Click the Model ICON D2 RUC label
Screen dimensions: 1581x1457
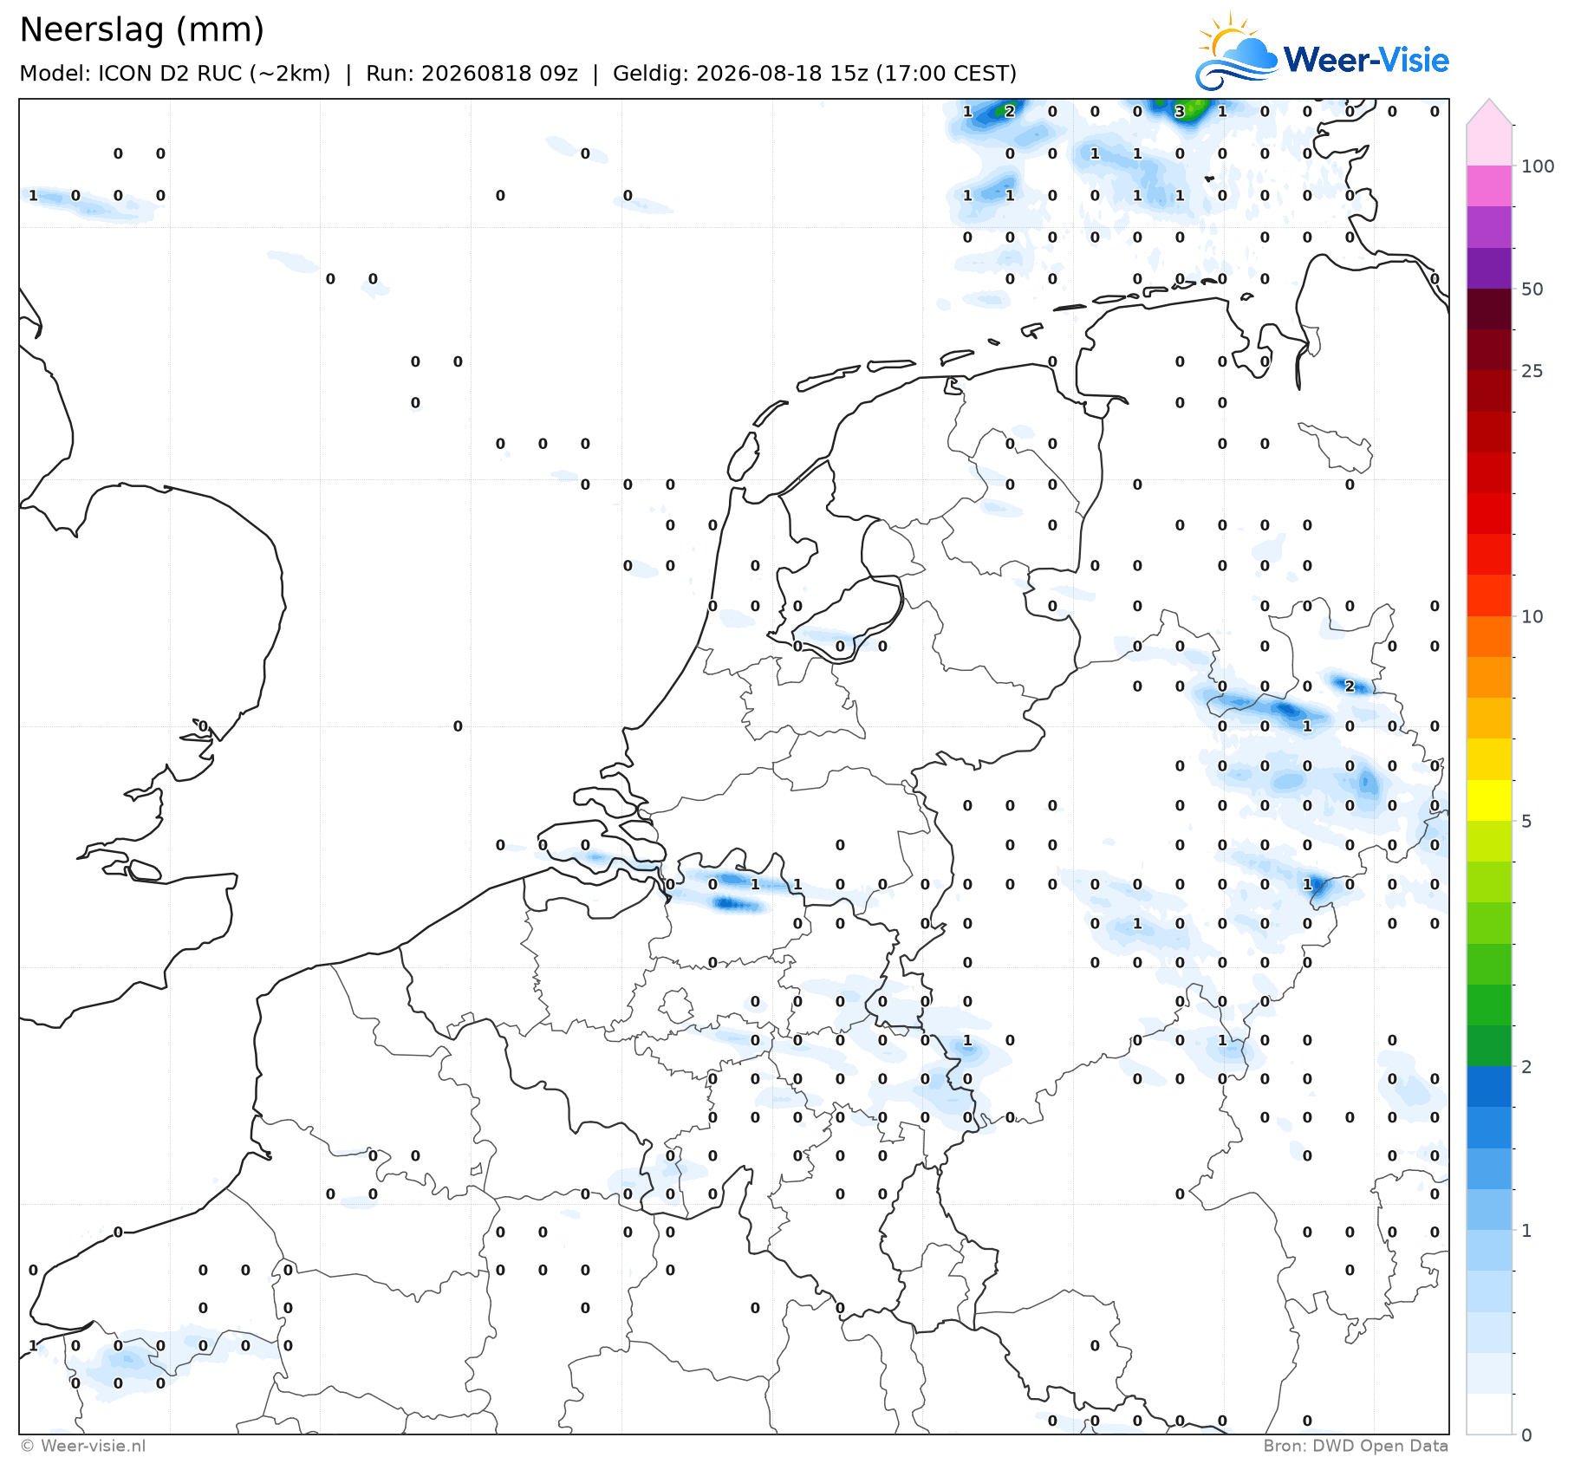pyautogui.click(x=175, y=74)
